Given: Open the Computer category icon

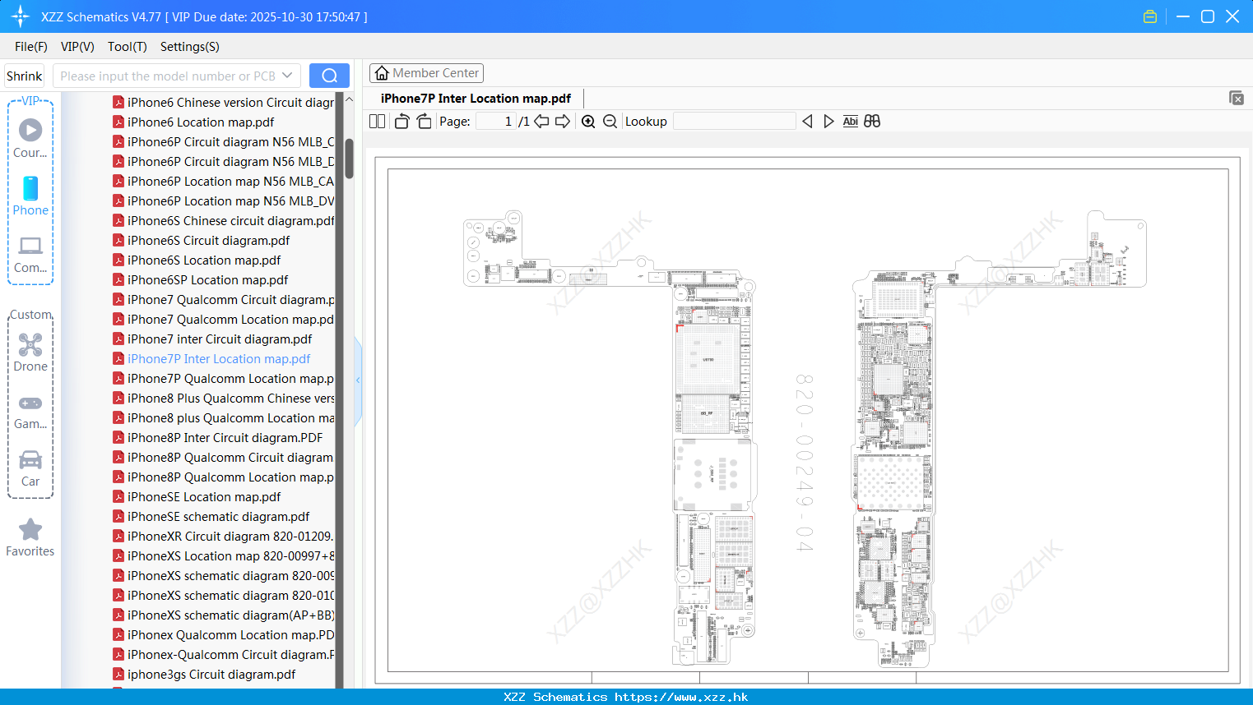Looking at the screenshot, I should [x=30, y=255].
